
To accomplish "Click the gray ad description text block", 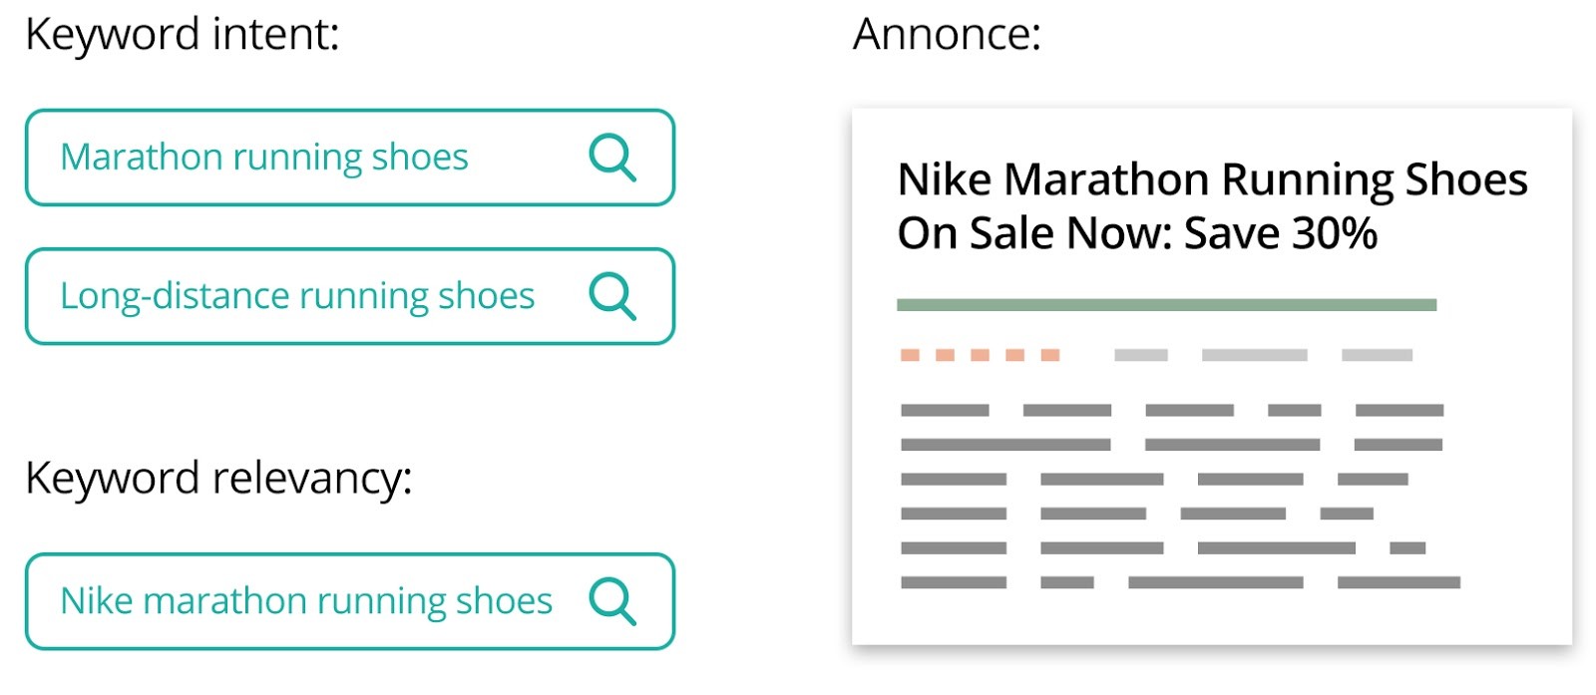I will pos(1177,497).
